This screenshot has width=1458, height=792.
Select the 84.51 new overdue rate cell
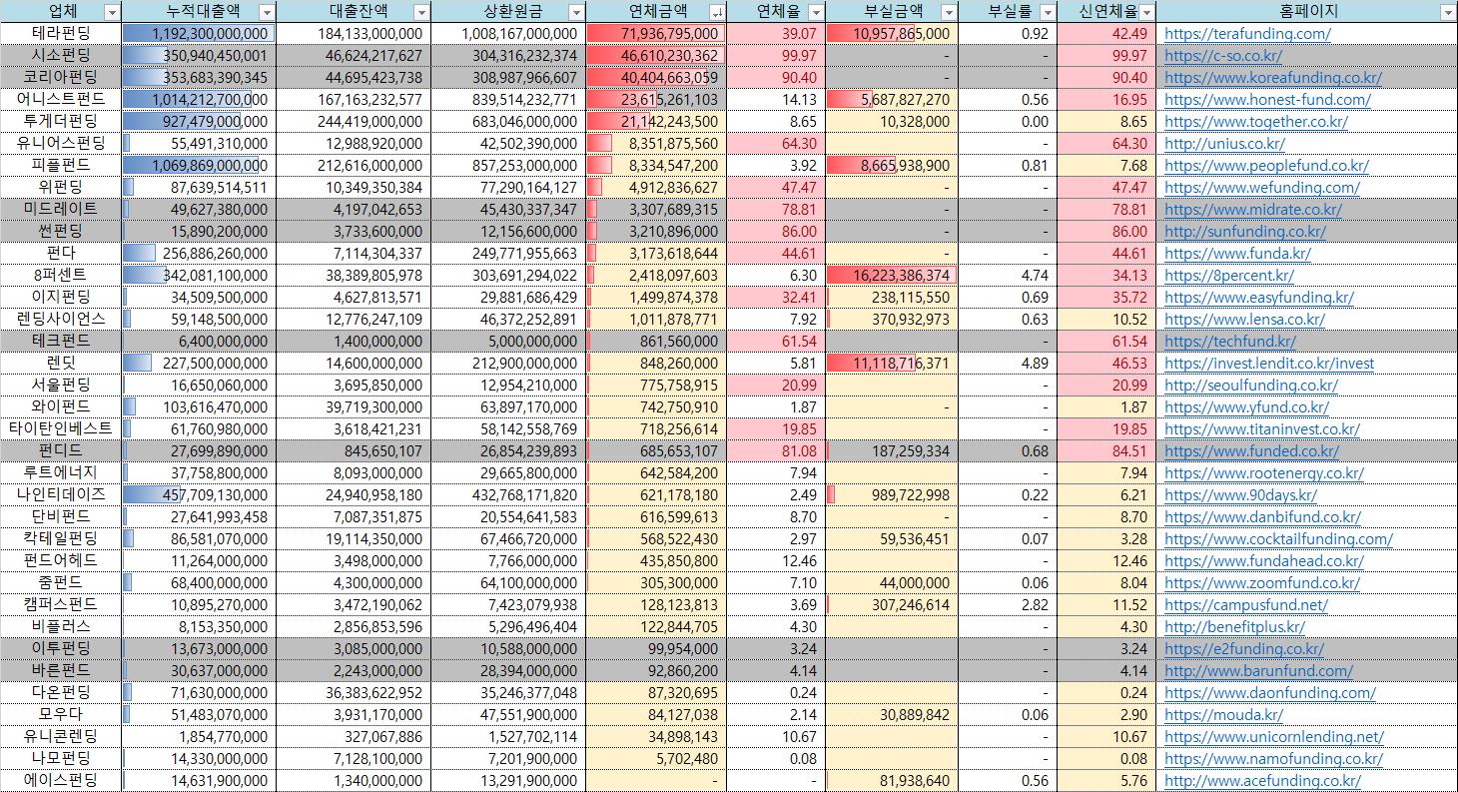(x=1105, y=451)
